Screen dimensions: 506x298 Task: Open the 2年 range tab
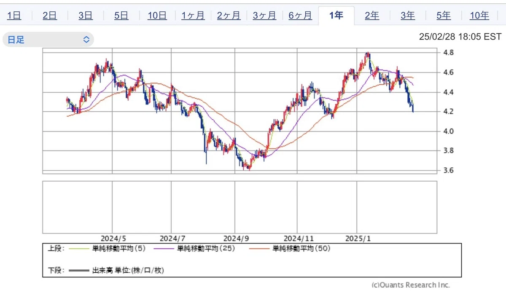point(372,16)
